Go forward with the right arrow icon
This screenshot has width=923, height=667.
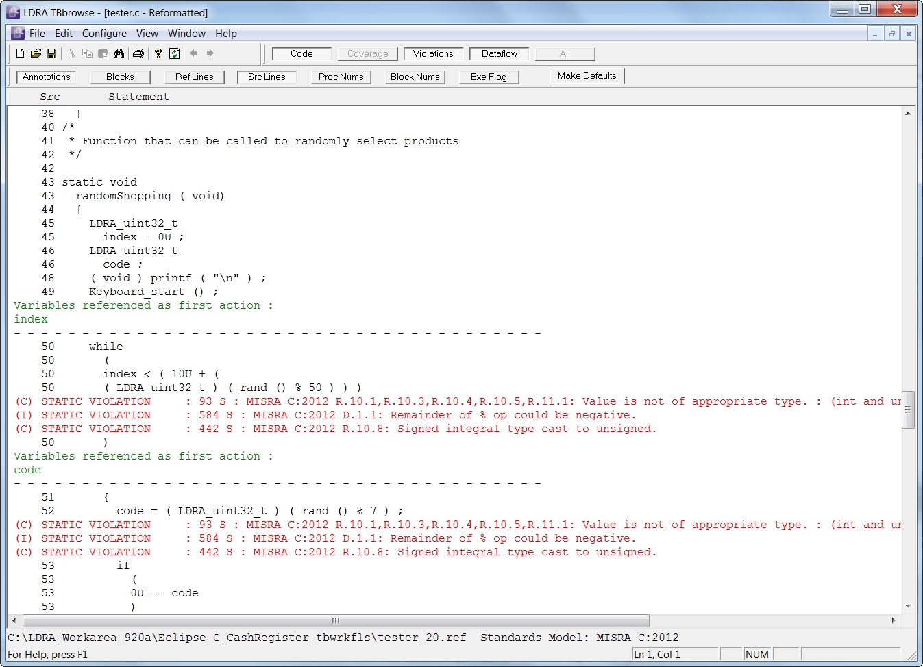[210, 53]
